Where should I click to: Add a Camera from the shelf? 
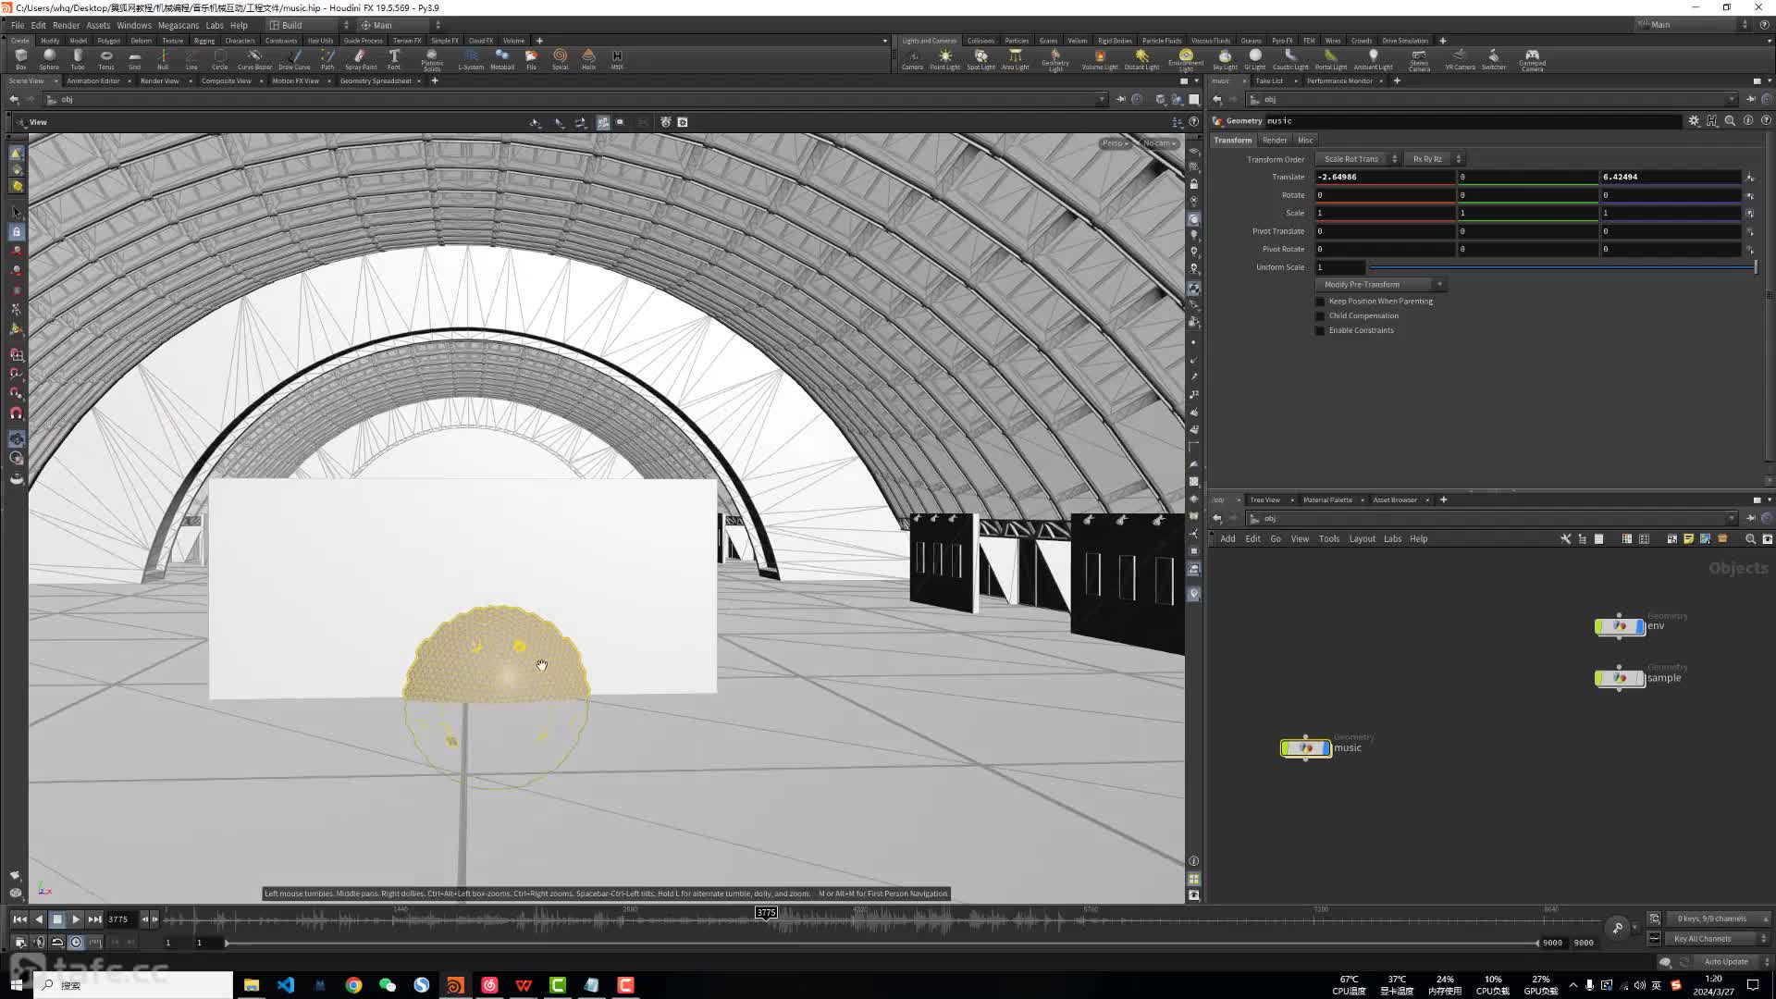tap(912, 59)
